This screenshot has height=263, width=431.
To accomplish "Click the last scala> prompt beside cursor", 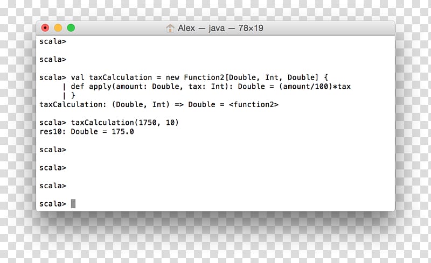I will (53, 204).
